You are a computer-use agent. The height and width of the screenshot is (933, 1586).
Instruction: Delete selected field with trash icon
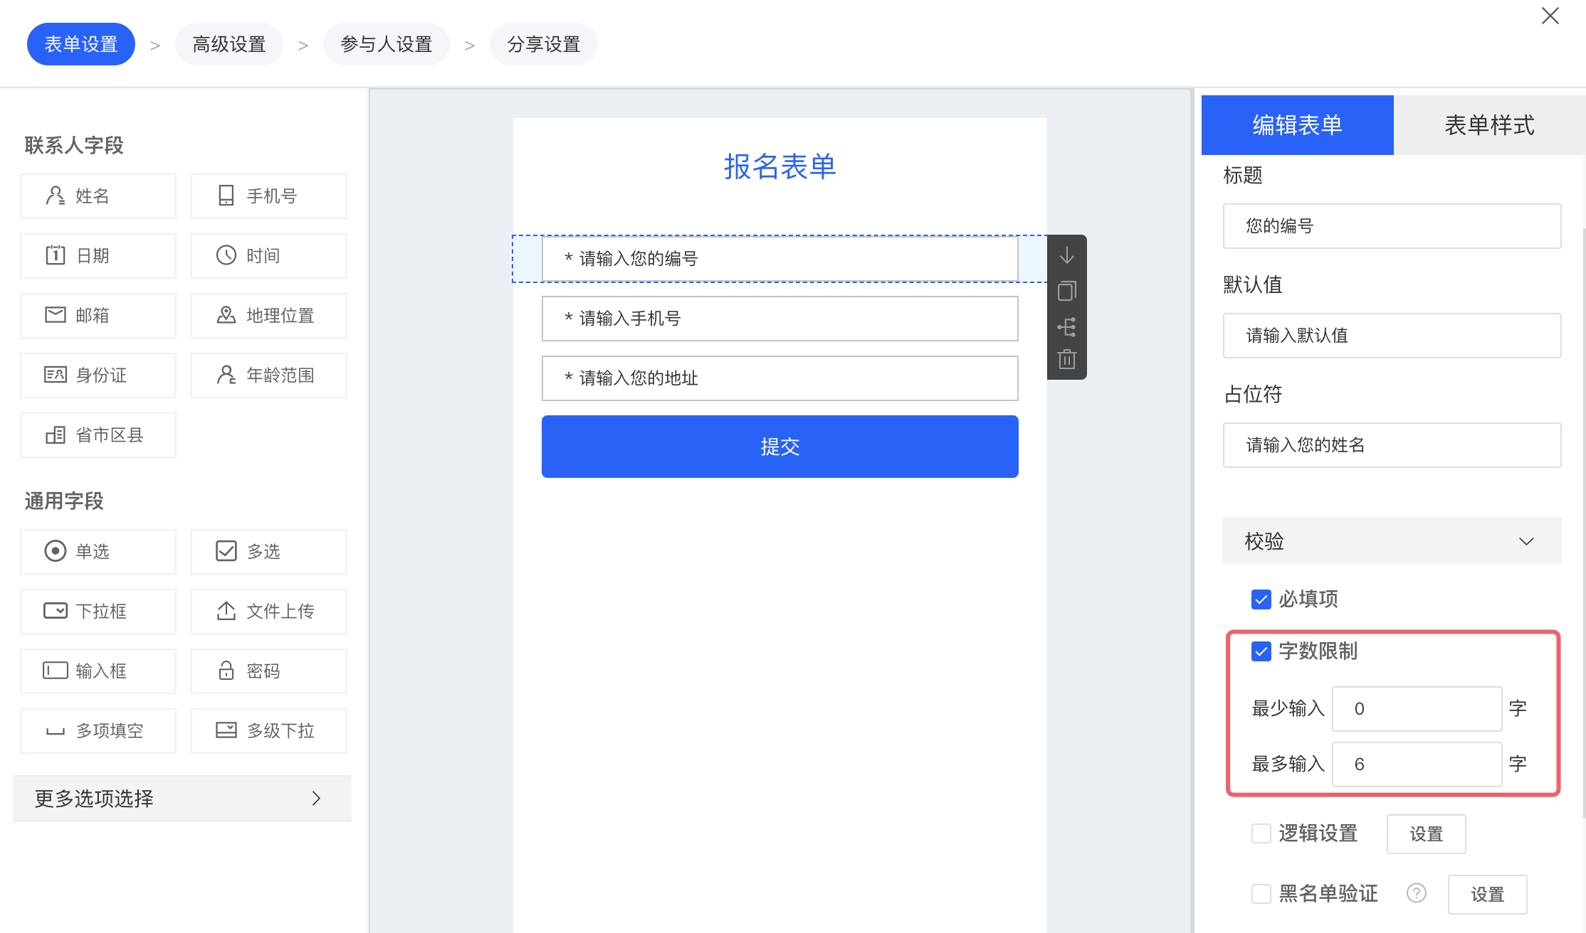[x=1067, y=359]
